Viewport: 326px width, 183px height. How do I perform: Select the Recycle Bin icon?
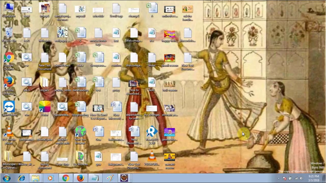9,35
